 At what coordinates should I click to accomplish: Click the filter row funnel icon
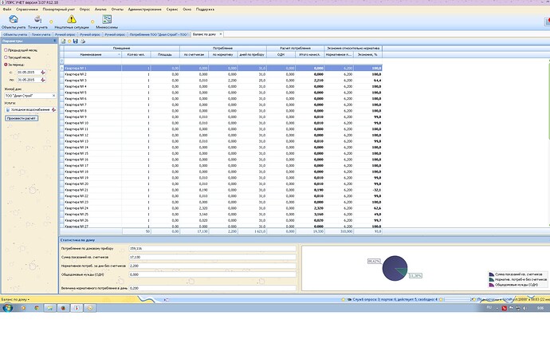[61, 61]
